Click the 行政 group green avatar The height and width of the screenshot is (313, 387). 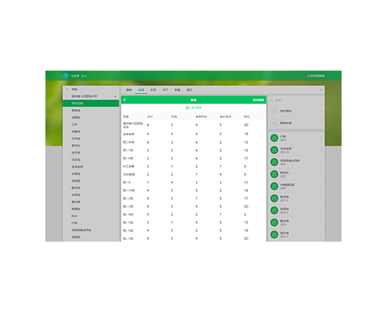coord(274,138)
